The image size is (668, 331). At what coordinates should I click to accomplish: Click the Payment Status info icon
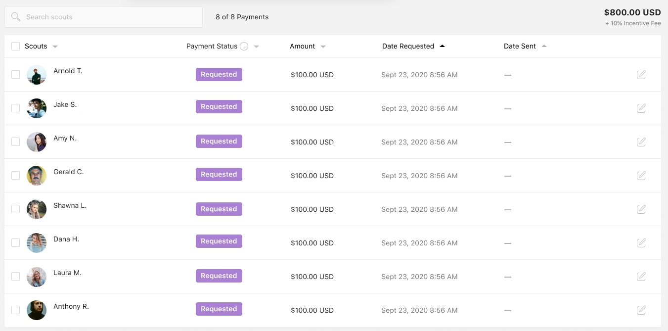pos(244,46)
